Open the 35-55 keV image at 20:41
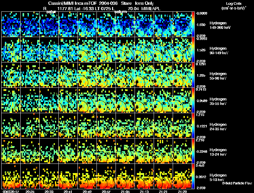The width and height of the screenshot is (254, 193). tap(68, 100)
